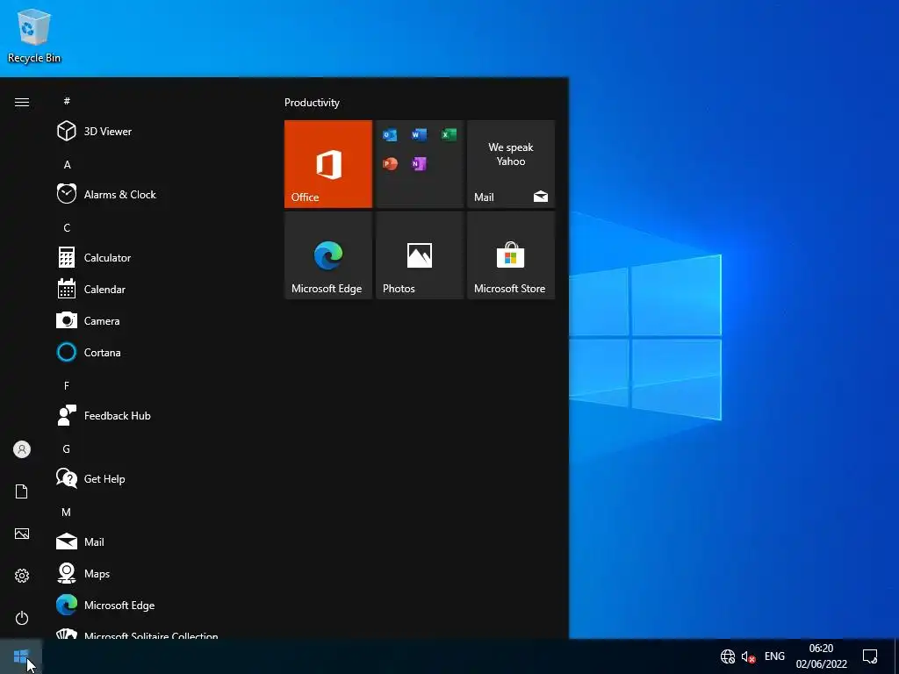Click the Power button in Start
The height and width of the screenshot is (674, 899).
coord(22,618)
